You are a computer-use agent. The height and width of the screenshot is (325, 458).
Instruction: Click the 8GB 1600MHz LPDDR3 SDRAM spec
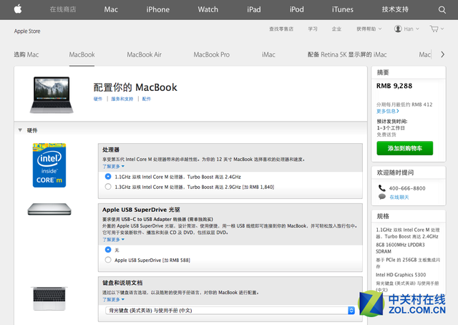coord(400,248)
